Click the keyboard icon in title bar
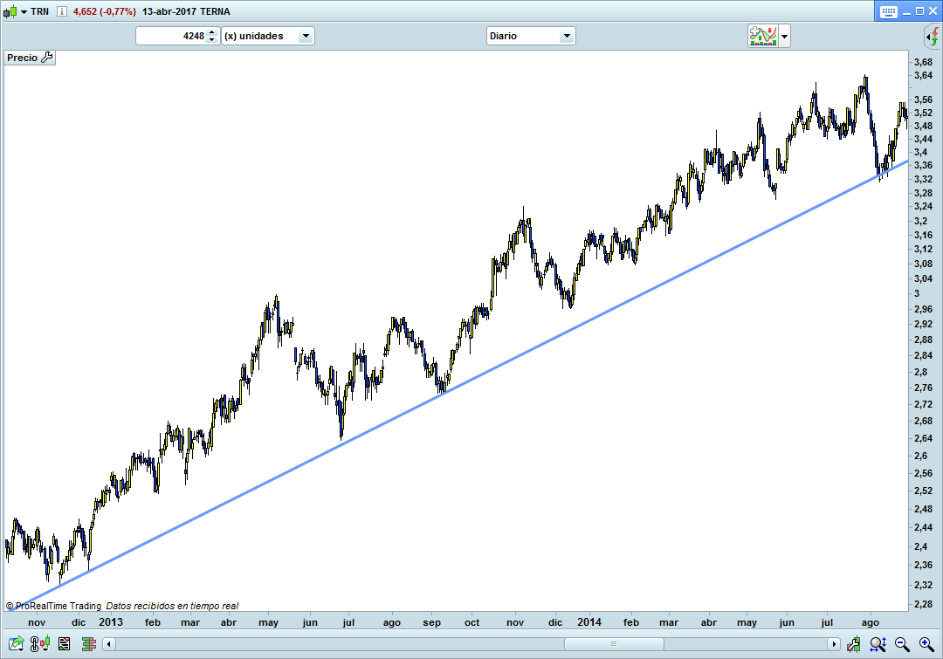 (889, 12)
